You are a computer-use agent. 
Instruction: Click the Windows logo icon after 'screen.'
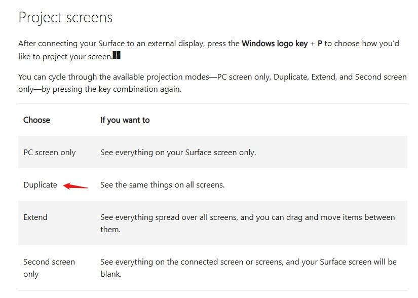tap(117, 55)
